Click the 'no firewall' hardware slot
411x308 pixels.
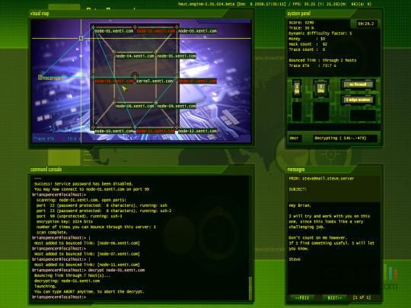(358, 84)
